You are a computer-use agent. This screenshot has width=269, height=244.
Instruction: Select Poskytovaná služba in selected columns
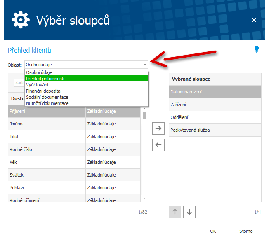[215, 130]
